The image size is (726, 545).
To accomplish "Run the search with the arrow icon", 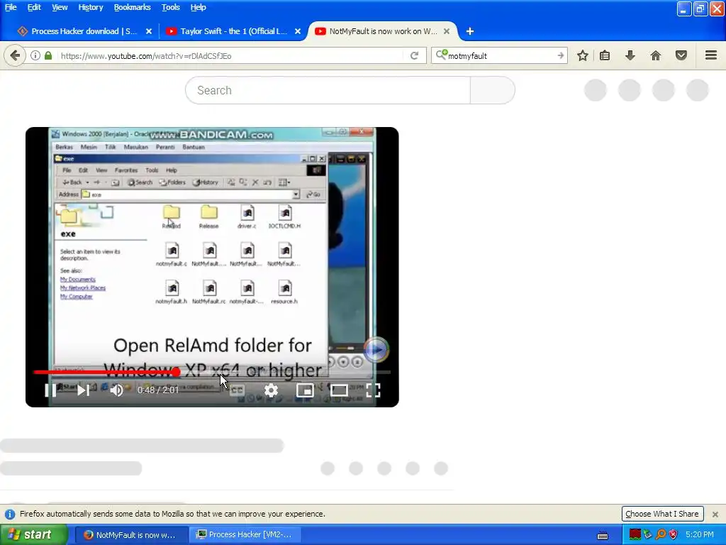I will [x=561, y=55].
